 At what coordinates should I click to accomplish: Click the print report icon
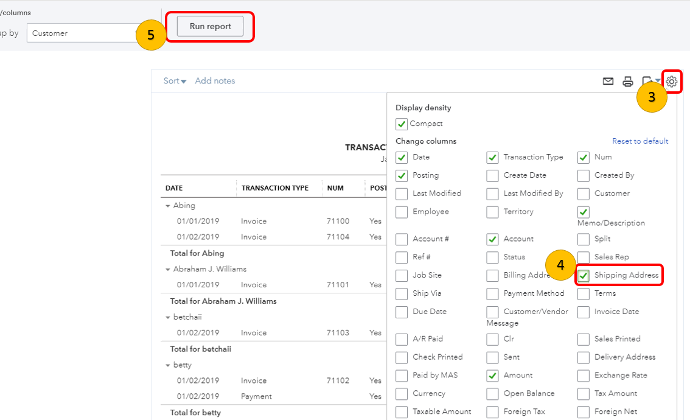[x=627, y=81]
